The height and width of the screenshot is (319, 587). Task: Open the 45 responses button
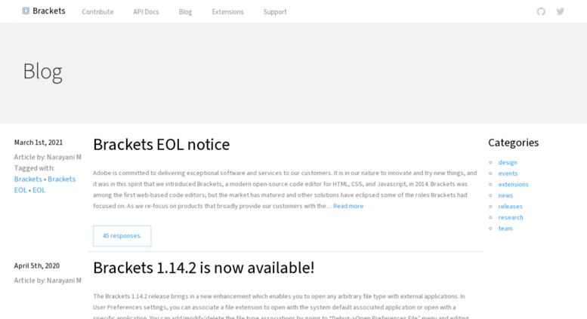pyautogui.click(x=122, y=236)
